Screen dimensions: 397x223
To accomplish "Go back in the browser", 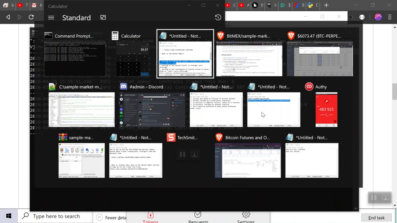I will [x=8, y=17].
